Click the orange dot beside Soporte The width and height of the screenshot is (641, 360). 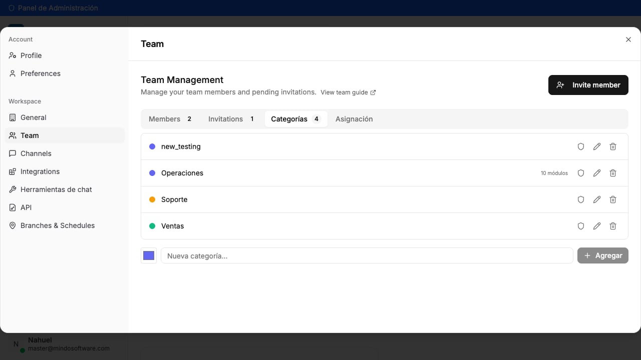tap(152, 199)
